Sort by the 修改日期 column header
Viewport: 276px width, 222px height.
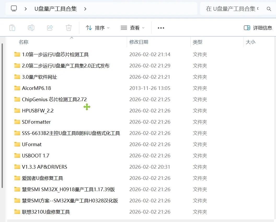(139, 42)
